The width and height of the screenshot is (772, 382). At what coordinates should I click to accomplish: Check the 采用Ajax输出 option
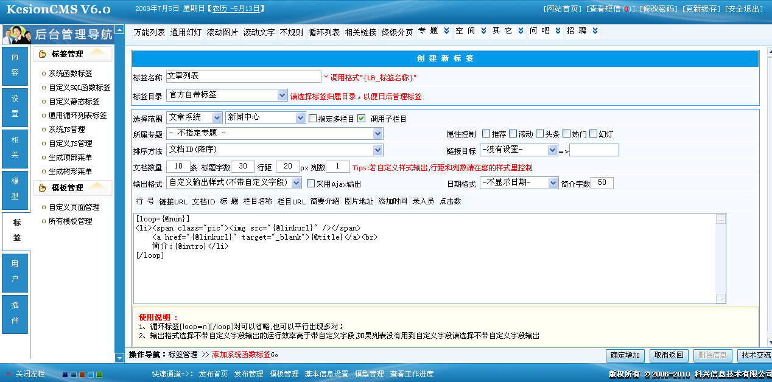coord(311,184)
